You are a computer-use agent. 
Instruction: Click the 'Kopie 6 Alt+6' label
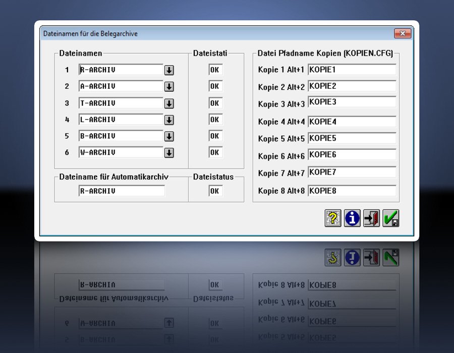(281, 156)
